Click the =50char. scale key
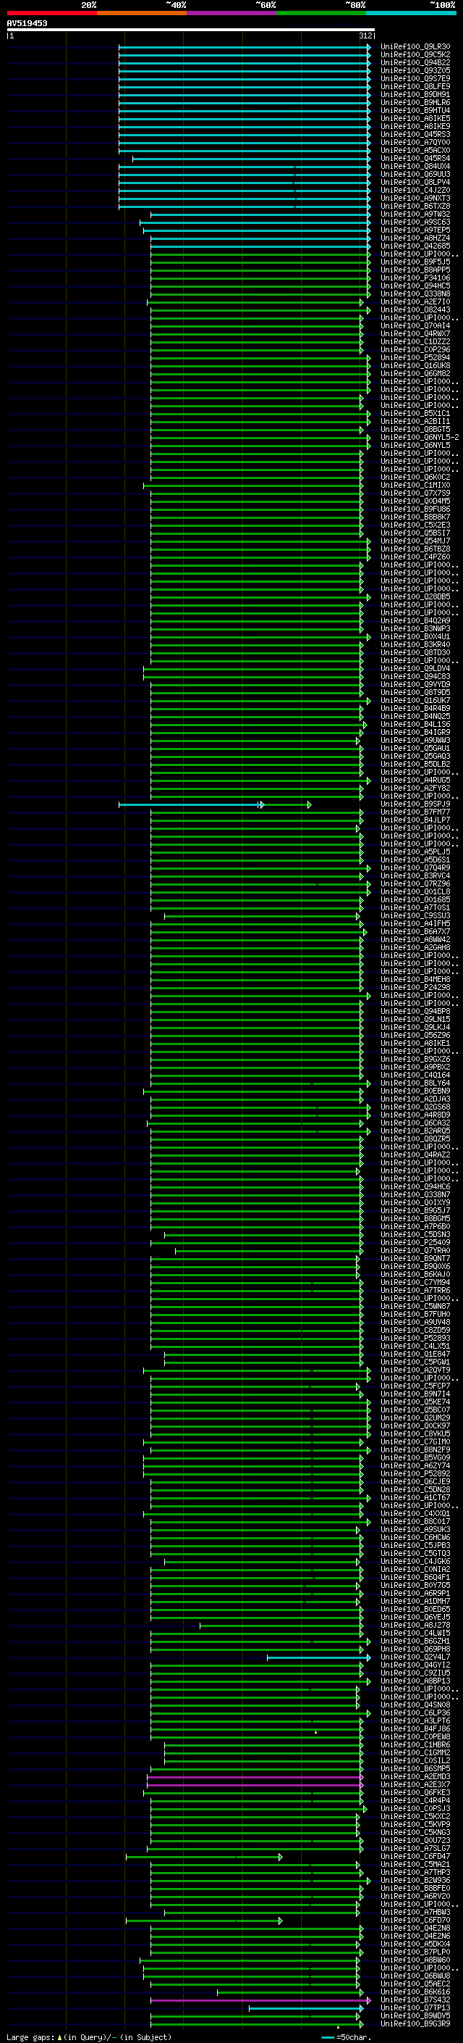 [x=346, y=2037]
